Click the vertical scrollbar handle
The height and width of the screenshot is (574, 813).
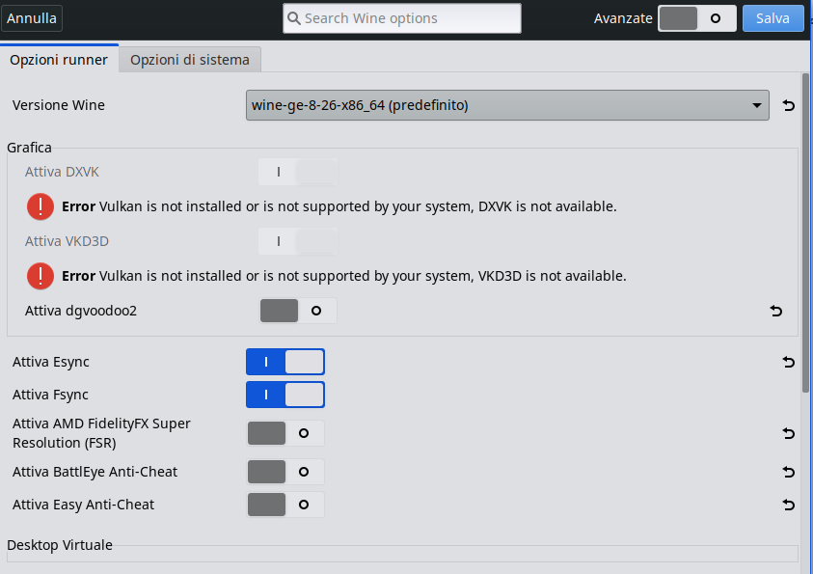[x=805, y=233]
